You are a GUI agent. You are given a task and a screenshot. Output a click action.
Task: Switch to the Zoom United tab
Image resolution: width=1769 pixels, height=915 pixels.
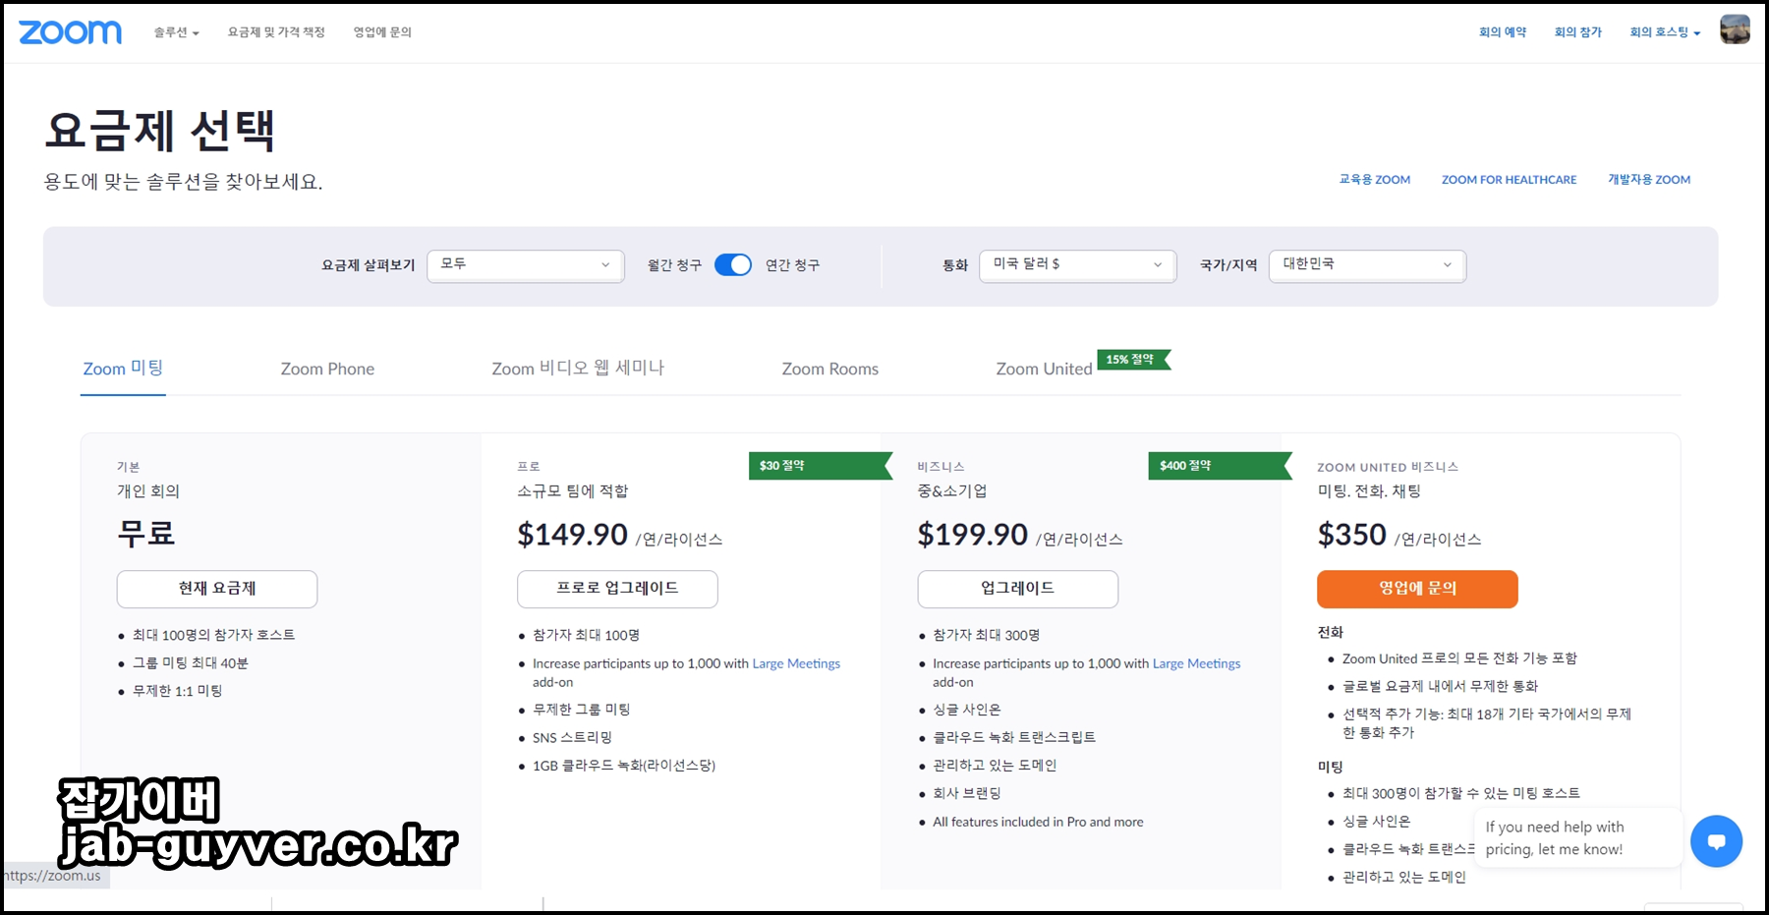1044,370
